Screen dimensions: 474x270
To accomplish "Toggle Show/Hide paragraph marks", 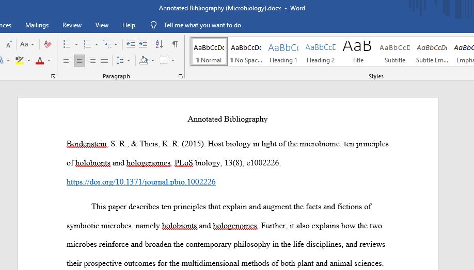I will [175, 44].
